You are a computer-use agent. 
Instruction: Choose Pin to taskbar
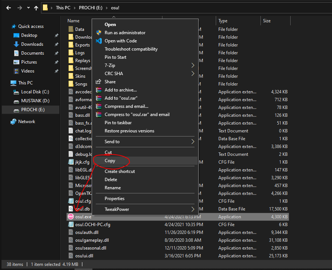(145, 123)
